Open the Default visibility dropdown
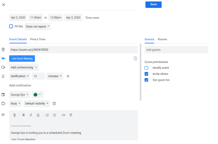The height and width of the screenshot is (144, 218). point(37,103)
